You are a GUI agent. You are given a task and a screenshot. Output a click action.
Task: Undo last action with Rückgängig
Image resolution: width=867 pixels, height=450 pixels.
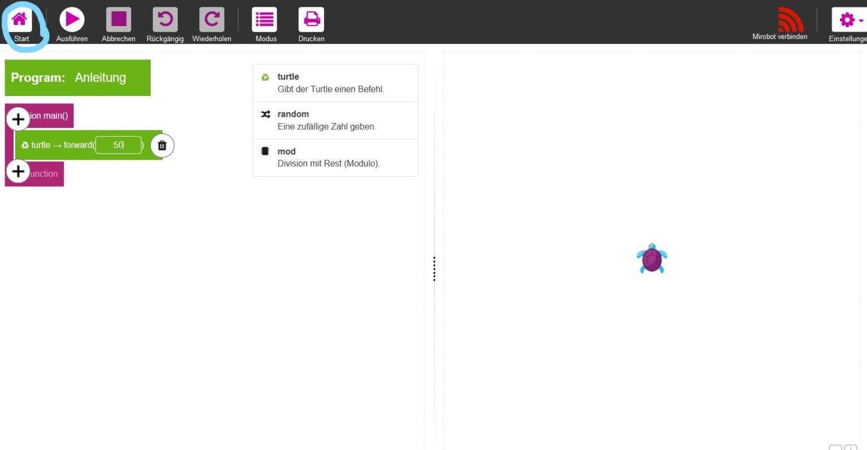[x=165, y=20]
